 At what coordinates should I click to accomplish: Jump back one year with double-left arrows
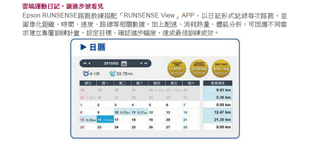84,64
